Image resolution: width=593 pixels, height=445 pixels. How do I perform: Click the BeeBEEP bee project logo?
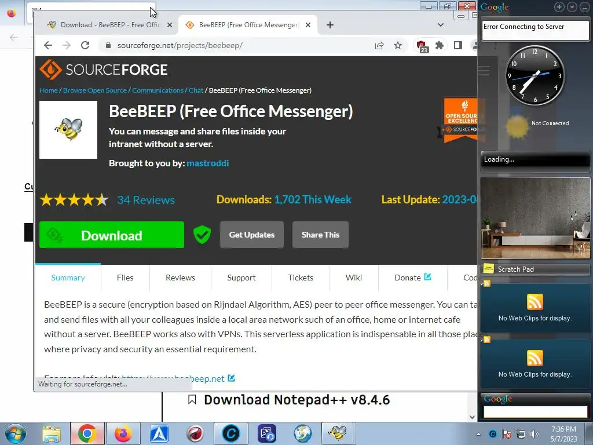[68, 130]
